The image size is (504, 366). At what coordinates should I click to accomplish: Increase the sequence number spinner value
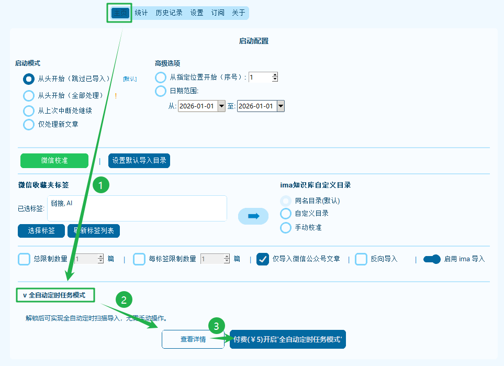(x=275, y=75)
